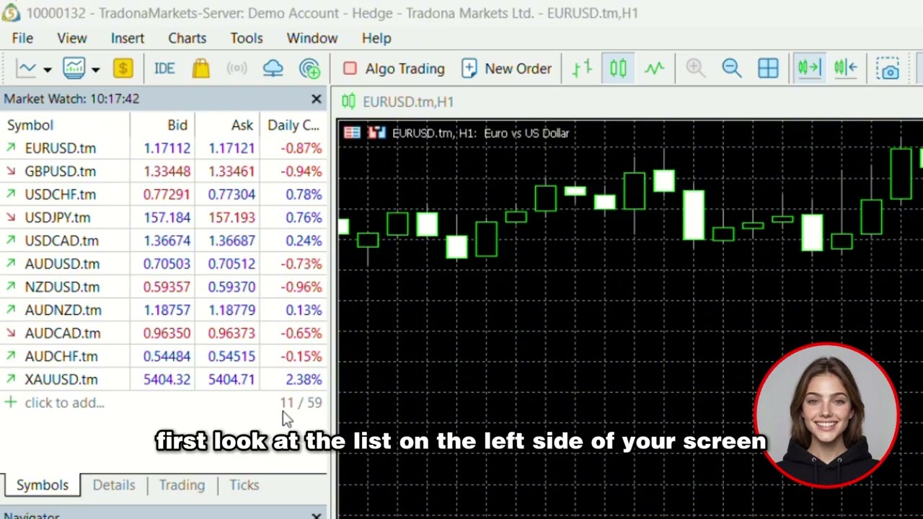
Task: Select the AUDCHF.tm symbol row
Action: click(x=164, y=356)
